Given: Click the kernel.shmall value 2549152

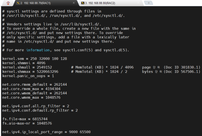Looking at the screenshot, I should tap(44, 67).
